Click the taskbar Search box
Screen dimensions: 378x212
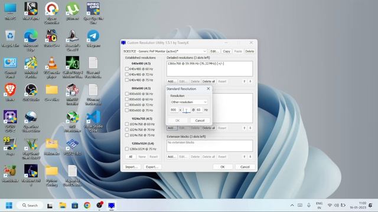30,206
